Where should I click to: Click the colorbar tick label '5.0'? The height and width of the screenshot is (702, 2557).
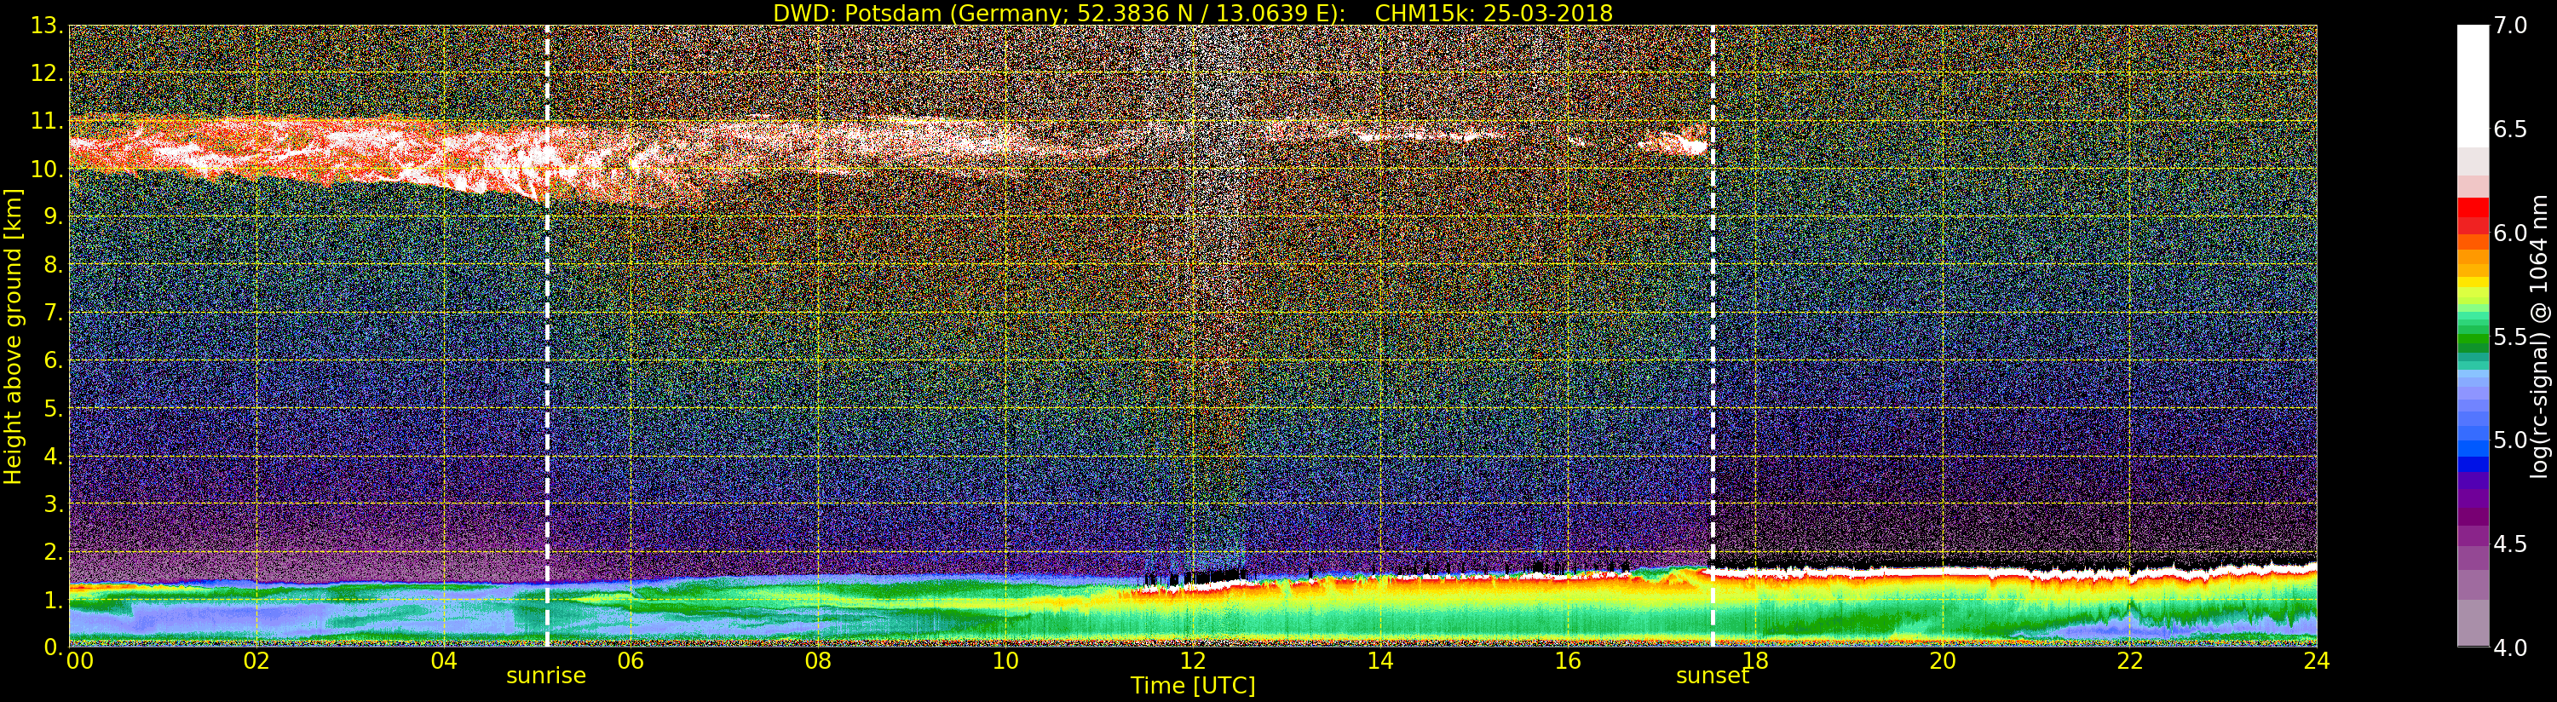click(2510, 440)
